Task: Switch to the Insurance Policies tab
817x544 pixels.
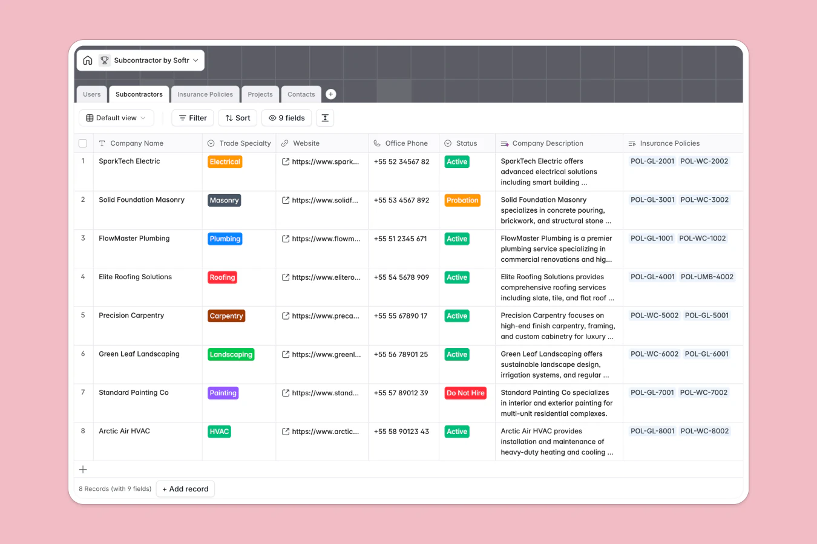Action: [x=205, y=94]
